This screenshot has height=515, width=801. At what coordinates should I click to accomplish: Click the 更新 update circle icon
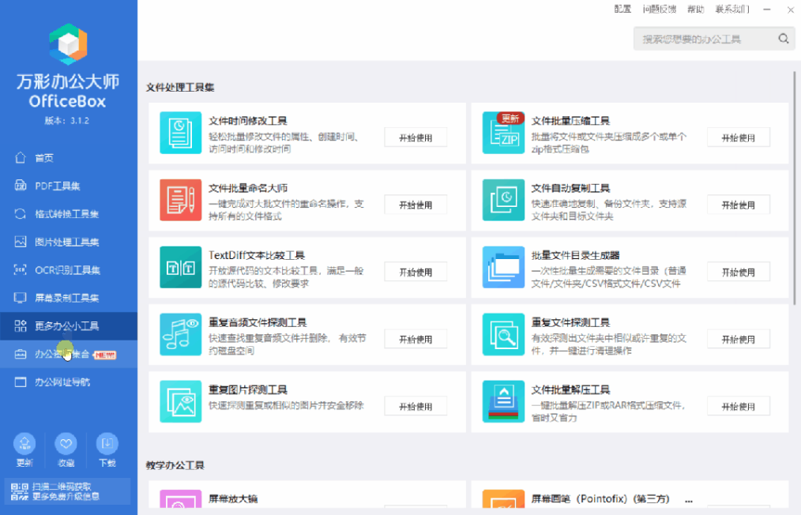coord(24,443)
